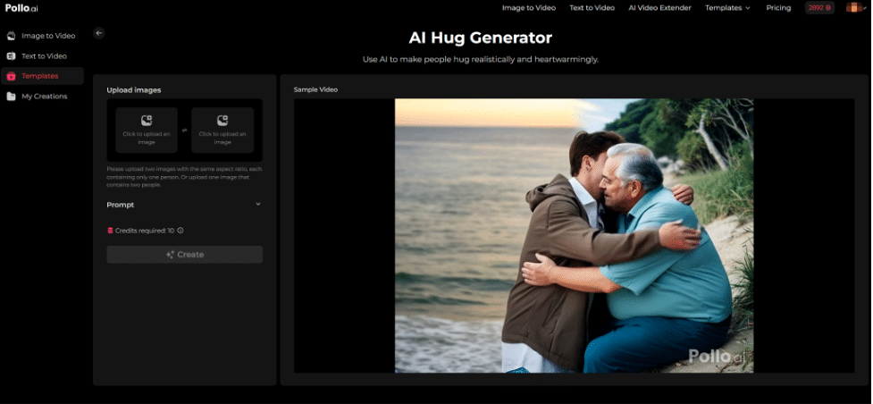The width and height of the screenshot is (873, 404).
Task: Select Templates in the sidebar
Action: point(42,76)
